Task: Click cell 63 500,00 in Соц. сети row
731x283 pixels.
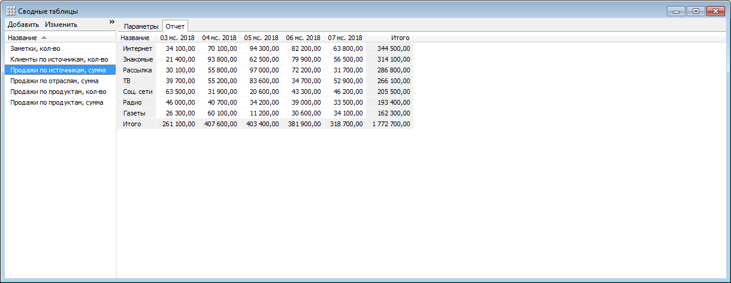Action: (177, 92)
